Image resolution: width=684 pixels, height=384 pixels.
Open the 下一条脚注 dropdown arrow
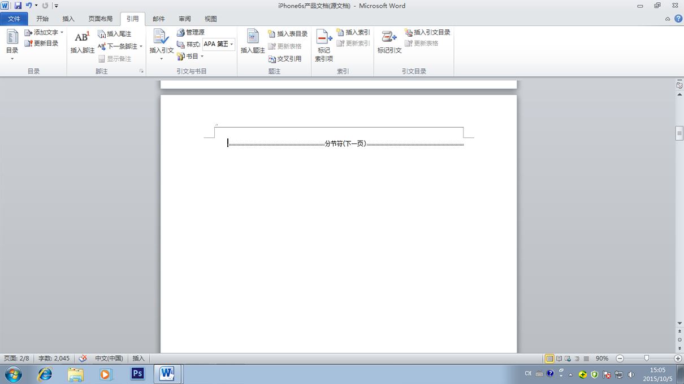pyautogui.click(x=141, y=46)
